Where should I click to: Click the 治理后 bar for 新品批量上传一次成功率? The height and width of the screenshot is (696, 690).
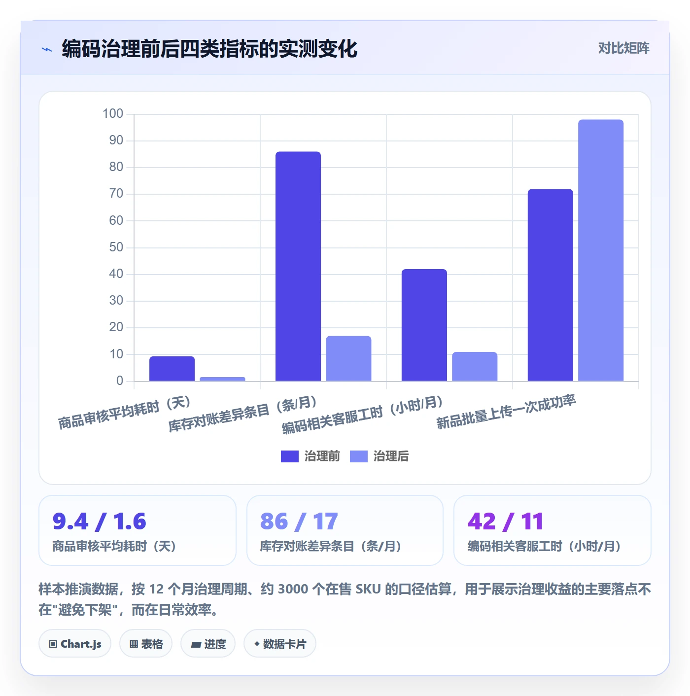pos(601,250)
